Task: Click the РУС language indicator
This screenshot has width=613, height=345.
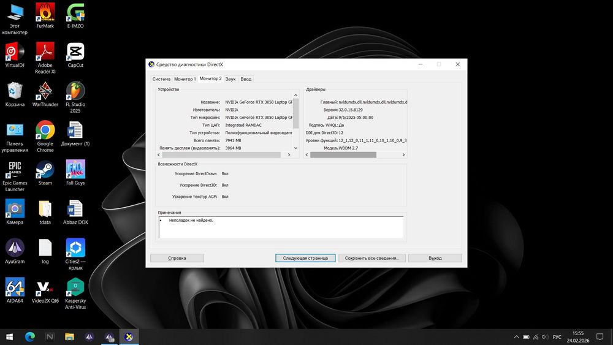Action: (x=557, y=337)
